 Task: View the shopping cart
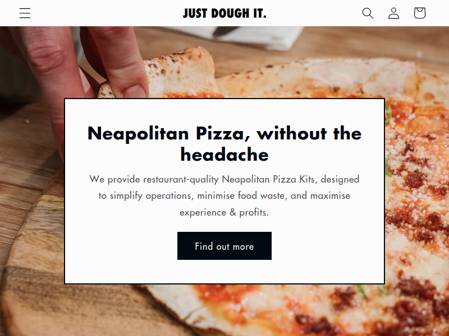point(420,13)
